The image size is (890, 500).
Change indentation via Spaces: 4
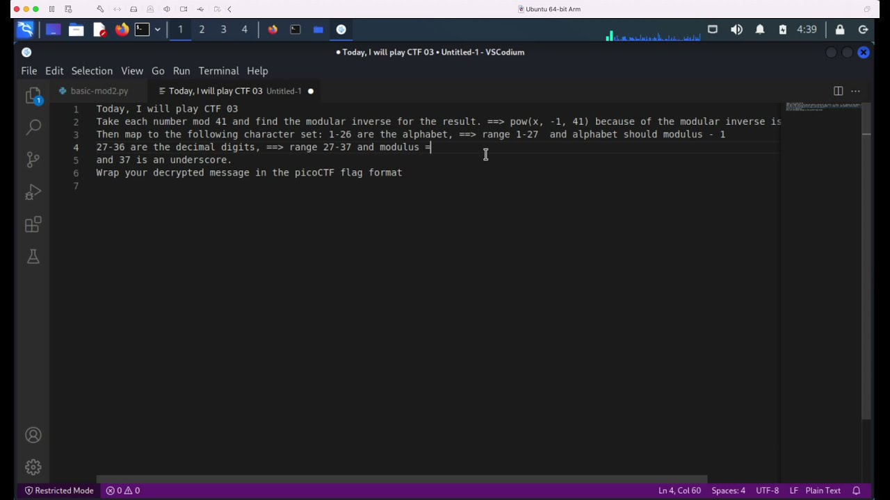point(728,490)
